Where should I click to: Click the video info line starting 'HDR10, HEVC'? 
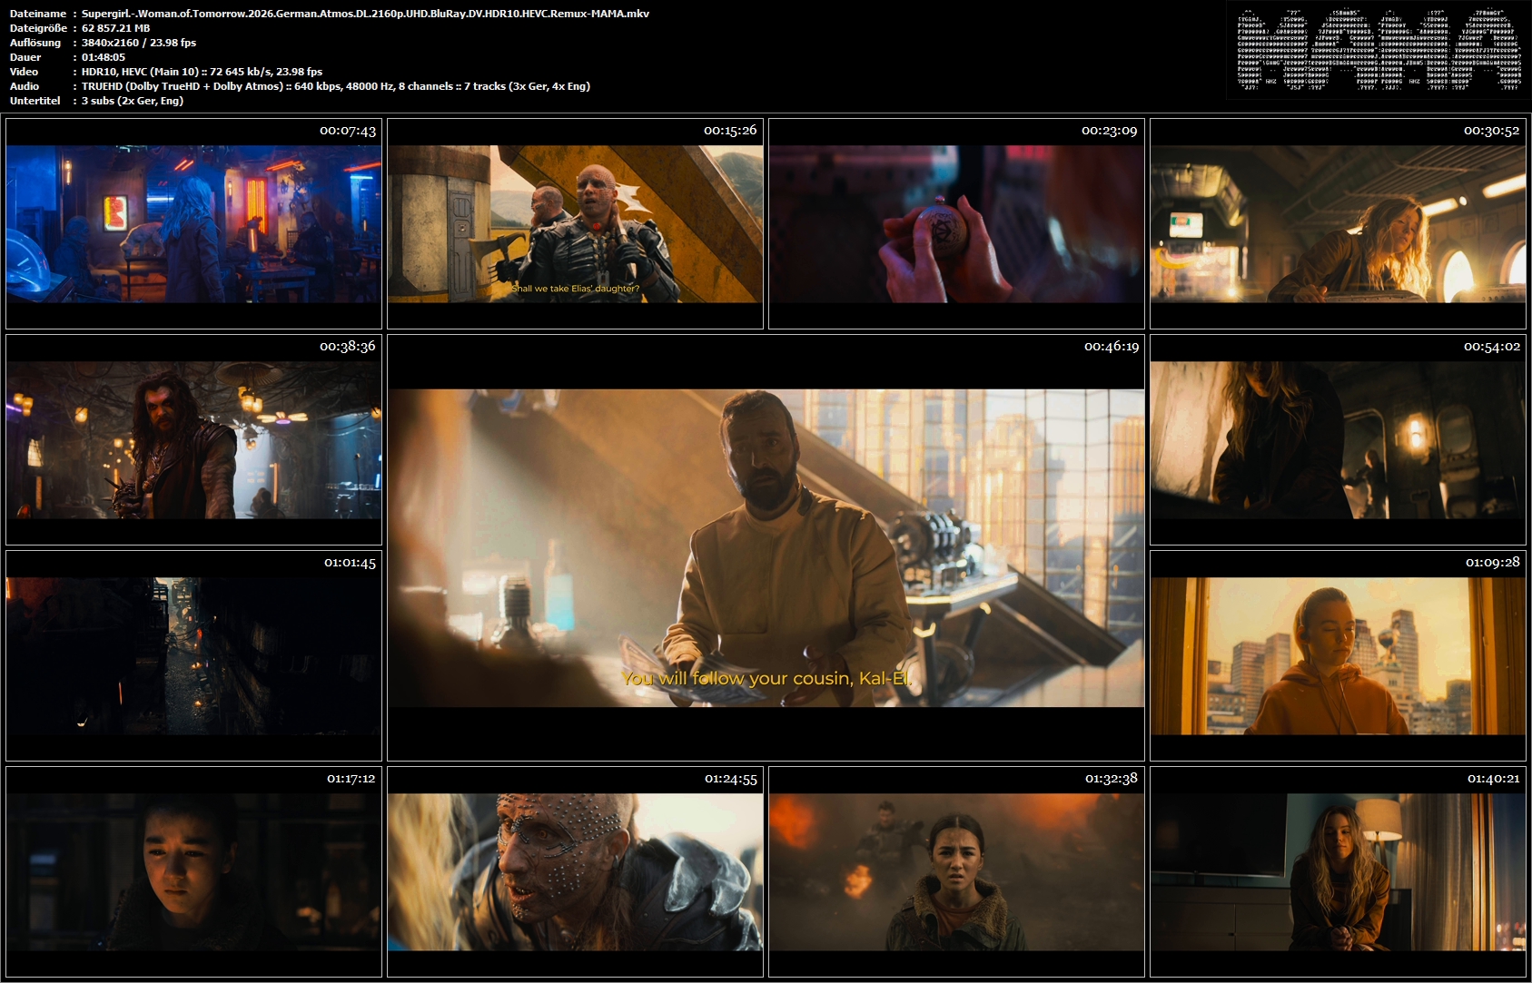[202, 72]
